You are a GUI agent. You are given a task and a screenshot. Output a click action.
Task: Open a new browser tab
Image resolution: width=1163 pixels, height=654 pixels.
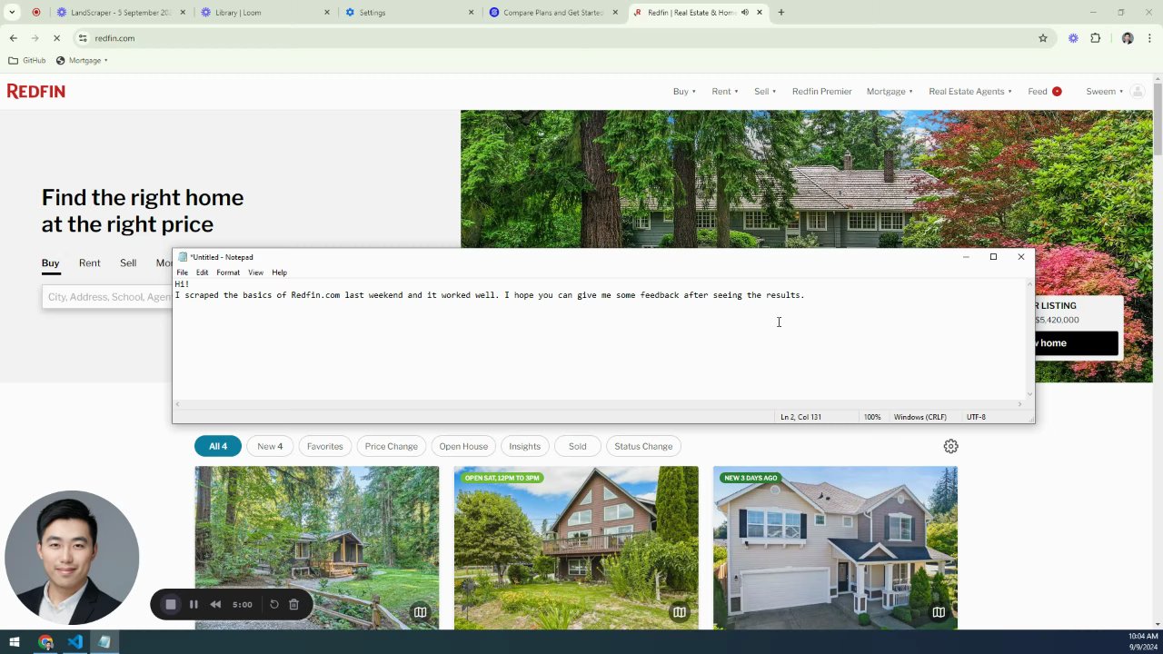coord(780,13)
